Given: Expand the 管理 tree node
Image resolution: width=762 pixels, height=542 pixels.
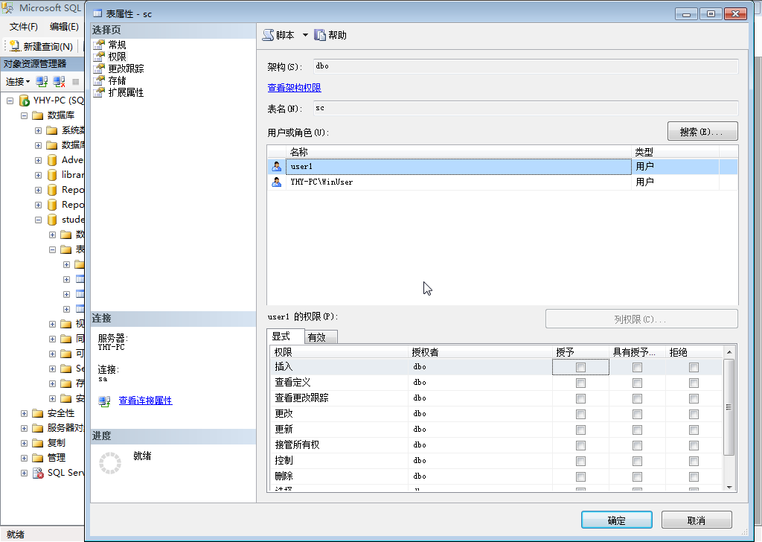Looking at the screenshot, I should 24,458.
